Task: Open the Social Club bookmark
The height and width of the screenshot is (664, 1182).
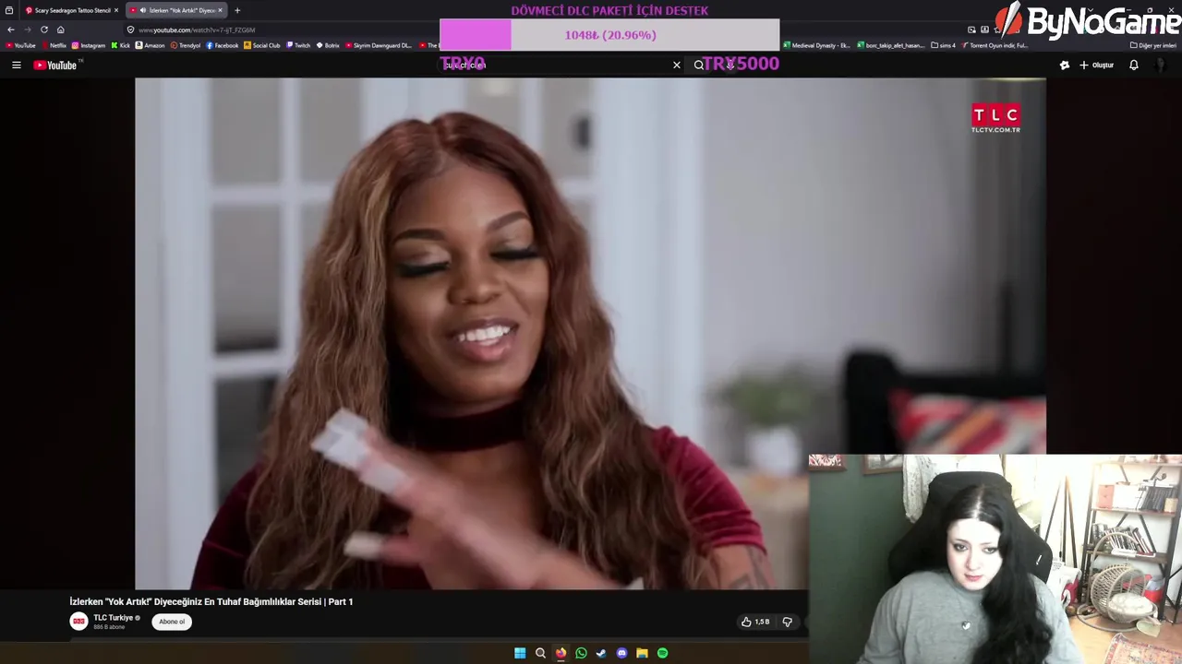Action: [262, 45]
